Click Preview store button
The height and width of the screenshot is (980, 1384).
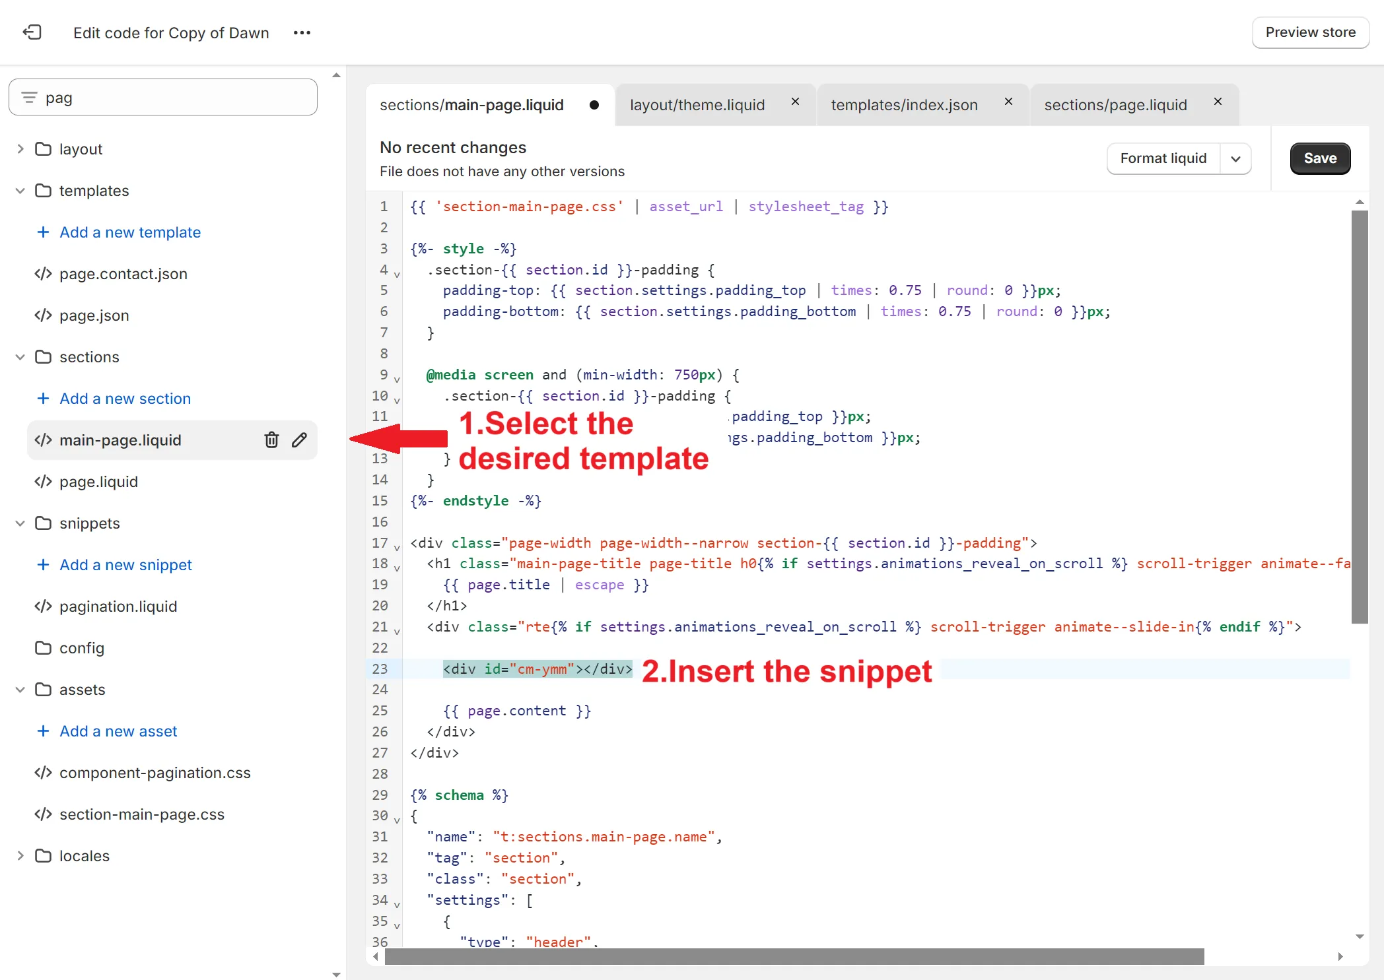(x=1310, y=32)
